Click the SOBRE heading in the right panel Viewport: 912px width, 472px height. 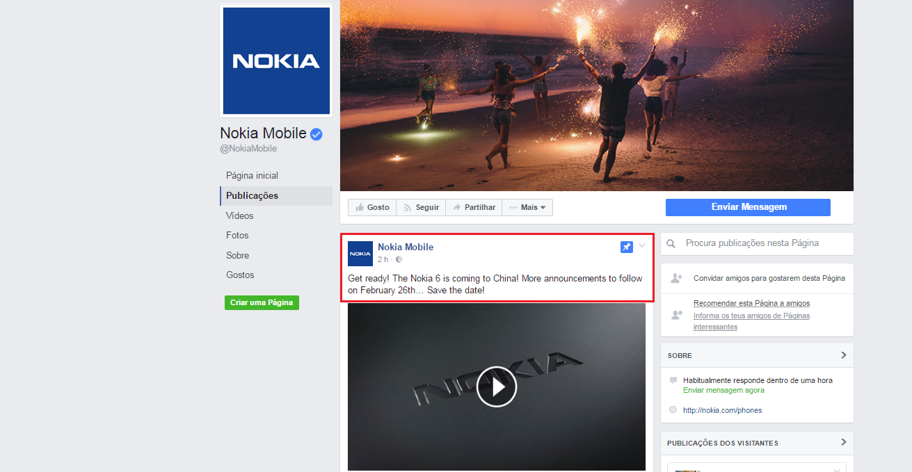pos(680,355)
